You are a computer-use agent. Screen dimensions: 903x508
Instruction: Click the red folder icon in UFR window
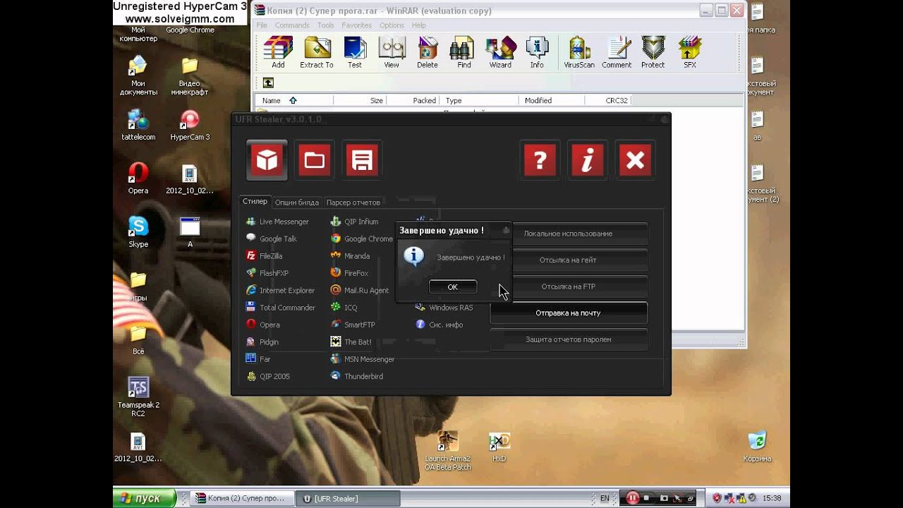point(314,161)
